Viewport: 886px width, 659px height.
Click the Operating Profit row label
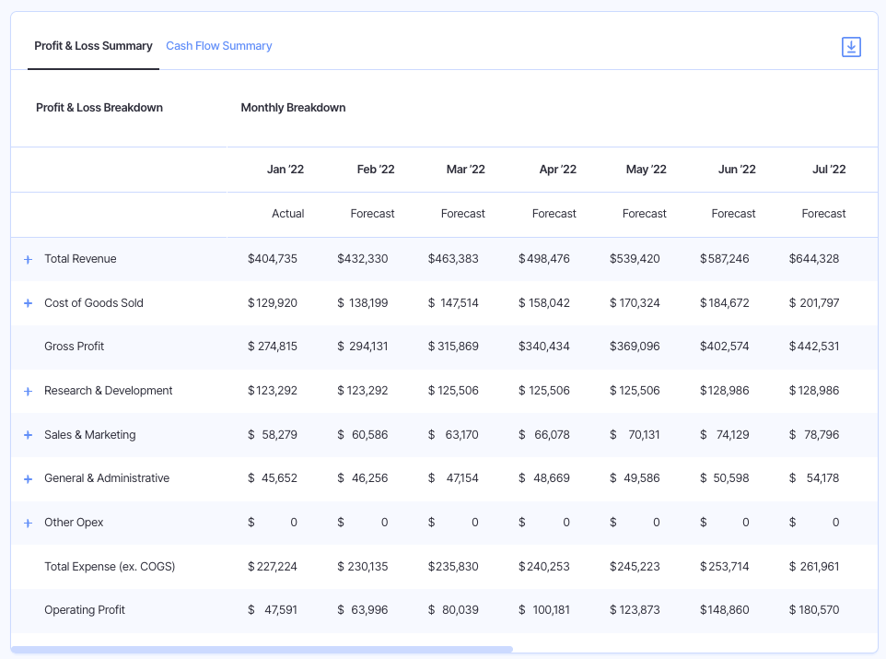(x=85, y=610)
